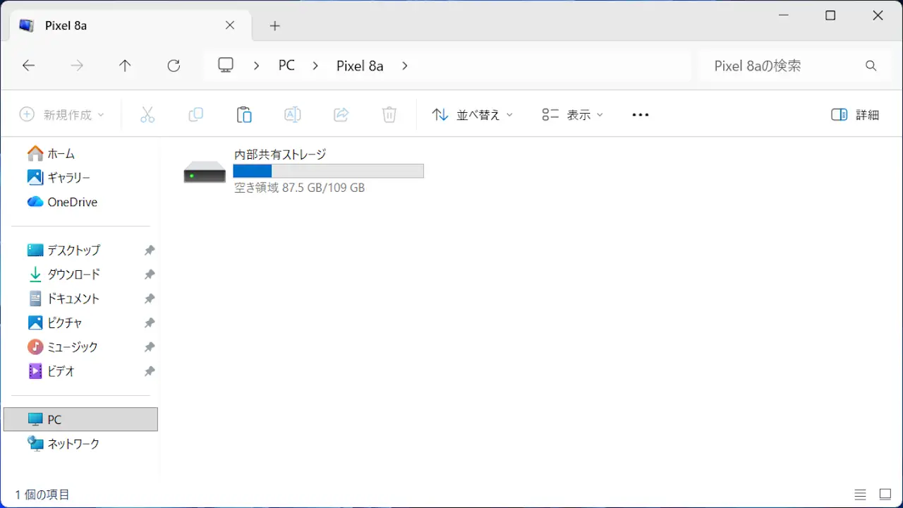Click the Paste clipboard icon
The image size is (903, 508).
[x=244, y=115]
